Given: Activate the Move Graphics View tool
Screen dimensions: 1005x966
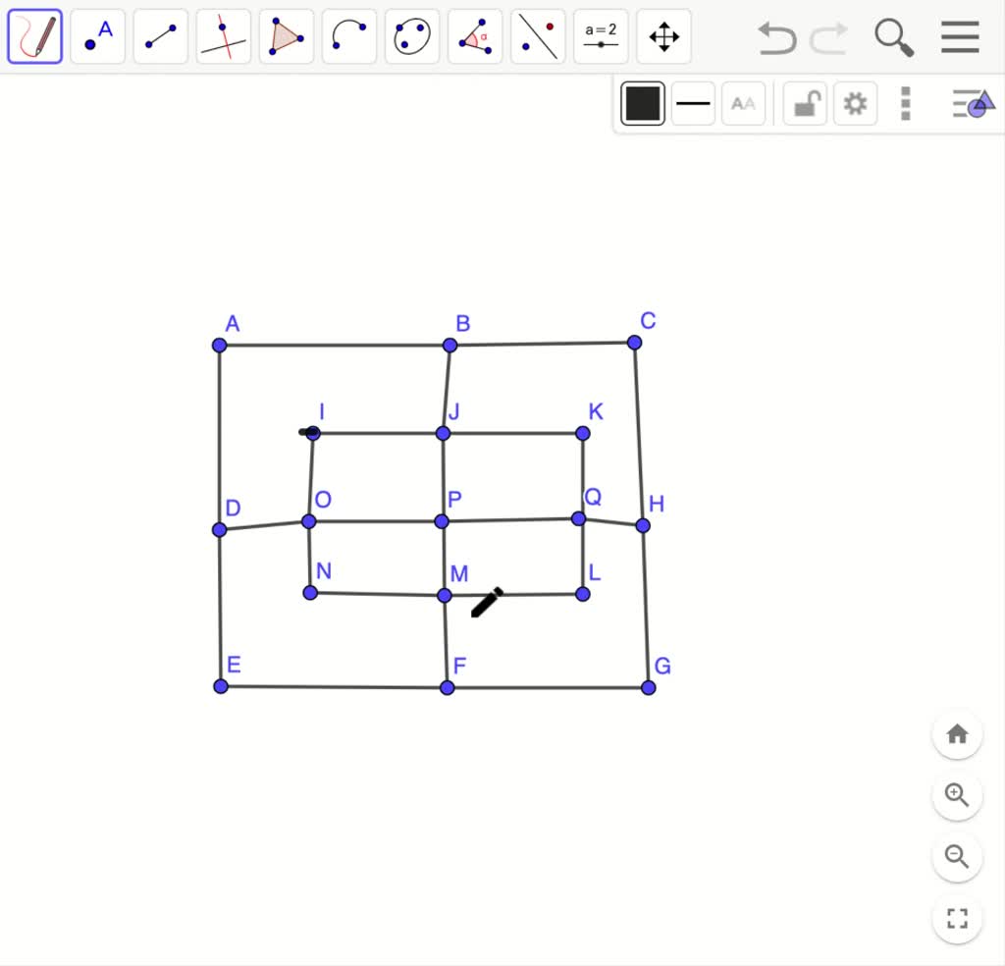Looking at the screenshot, I should point(664,37).
